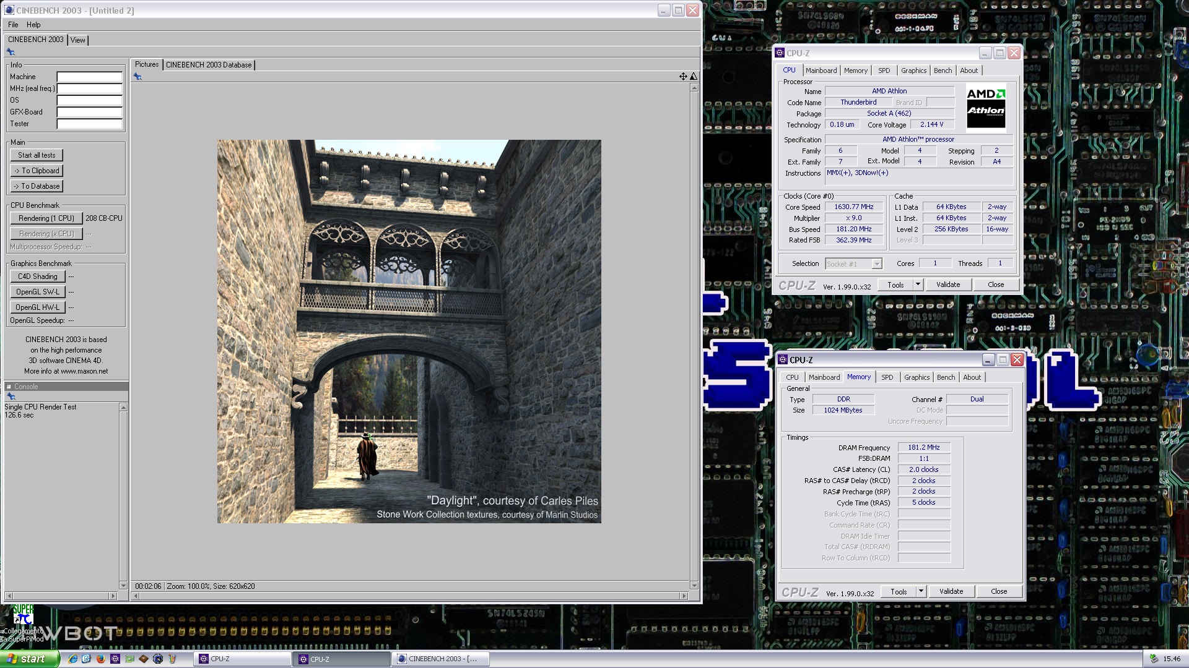The height and width of the screenshot is (668, 1189).
Task: Open Graphics tab in upper CPU-Z window
Action: (914, 71)
